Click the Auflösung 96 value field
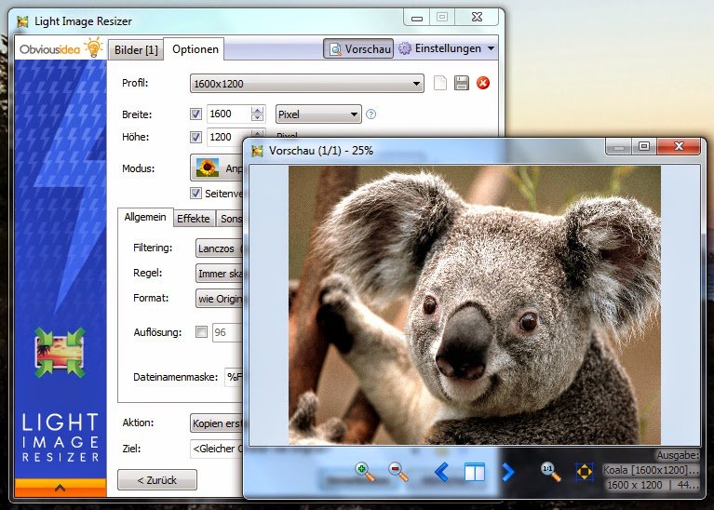The image size is (714, 510). 228,332
